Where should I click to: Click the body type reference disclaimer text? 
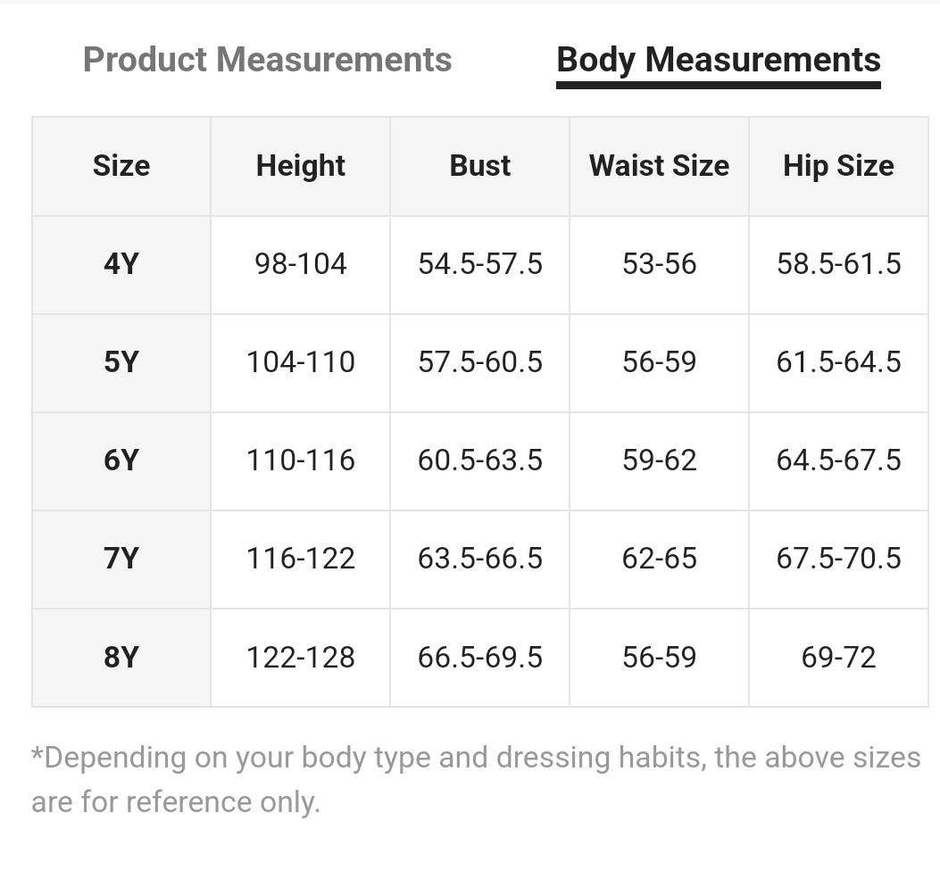(x=475, y=779)
